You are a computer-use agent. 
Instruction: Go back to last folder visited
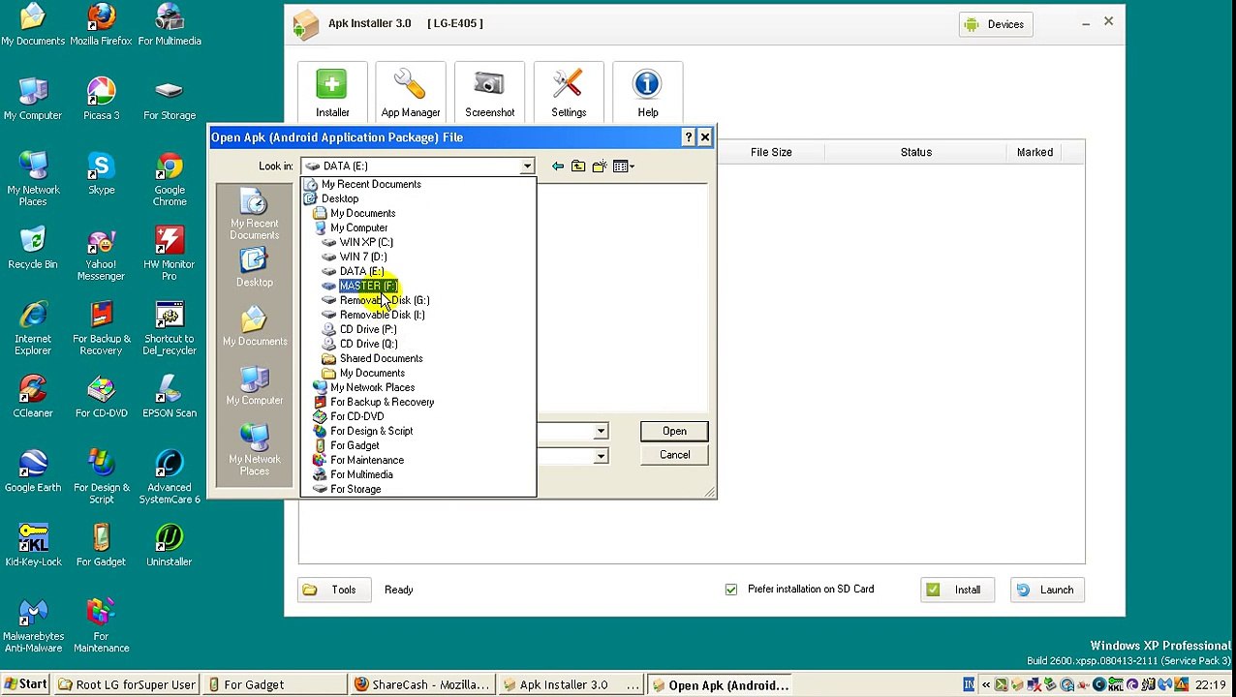(558, 167)
